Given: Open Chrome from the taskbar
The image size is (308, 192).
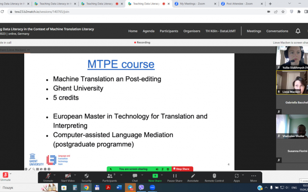Looking at the screenshot, I should (86, 187).
